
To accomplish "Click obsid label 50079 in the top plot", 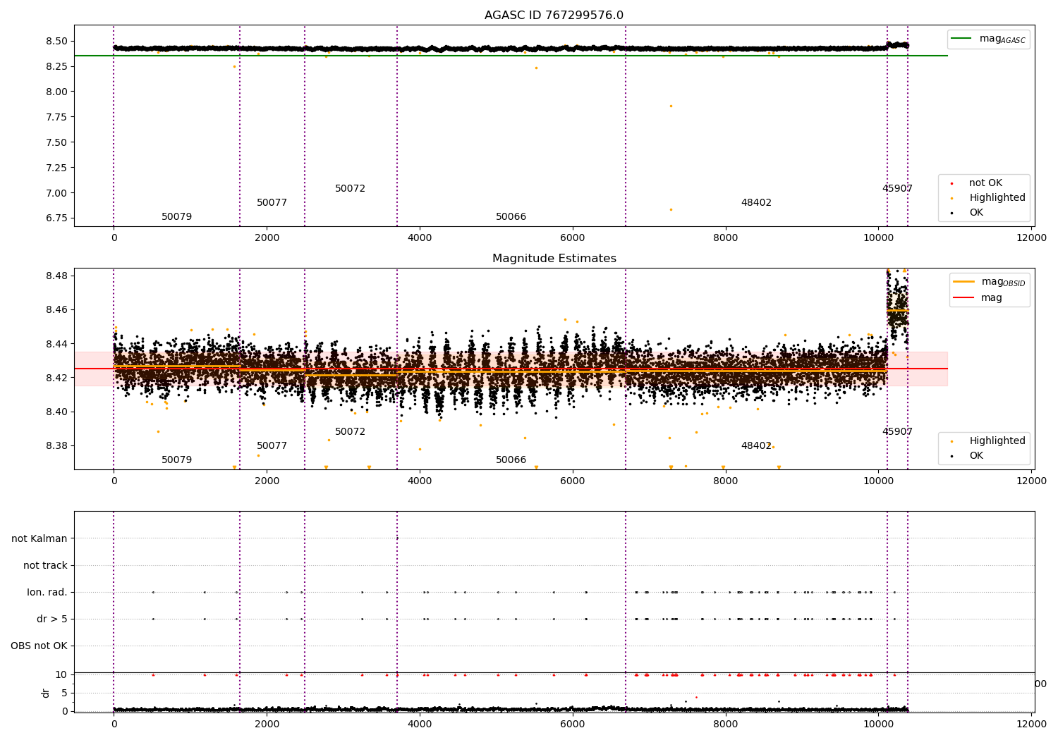I will [x=176, y=217].
